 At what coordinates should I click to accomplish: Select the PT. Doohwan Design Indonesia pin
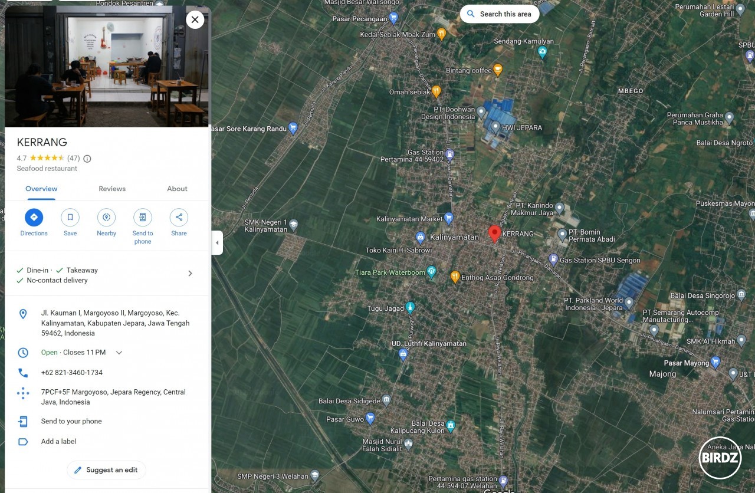click(x=481, y=112)
